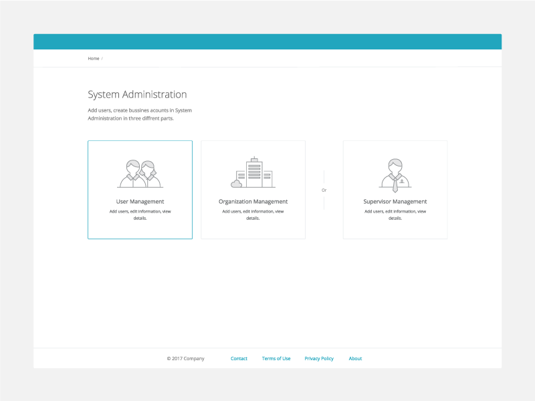Open the Privacy Policy link
The height and width of the screenshot is (401, 535).
click(319, 358)
